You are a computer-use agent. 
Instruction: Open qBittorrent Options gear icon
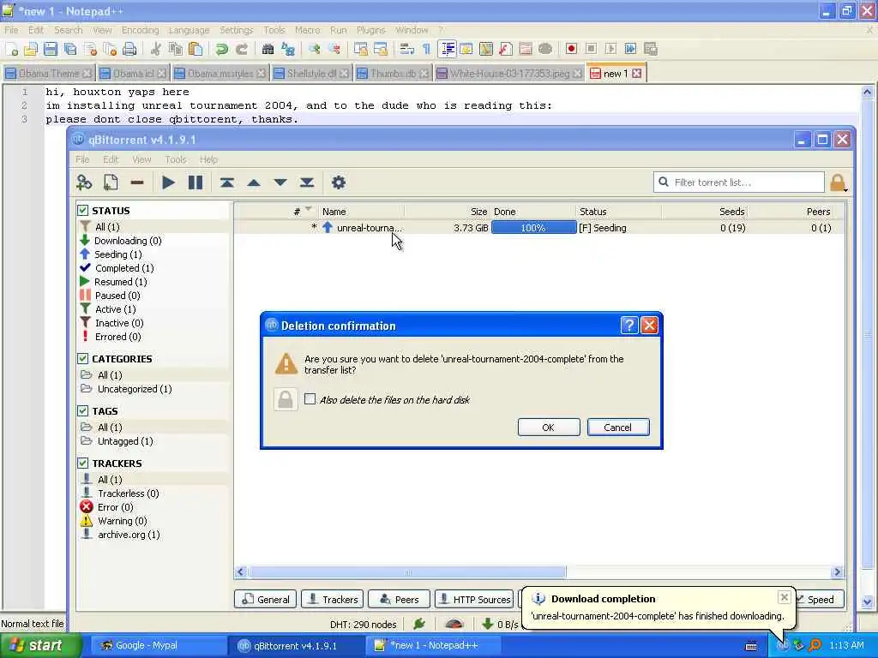click(339, 182)
